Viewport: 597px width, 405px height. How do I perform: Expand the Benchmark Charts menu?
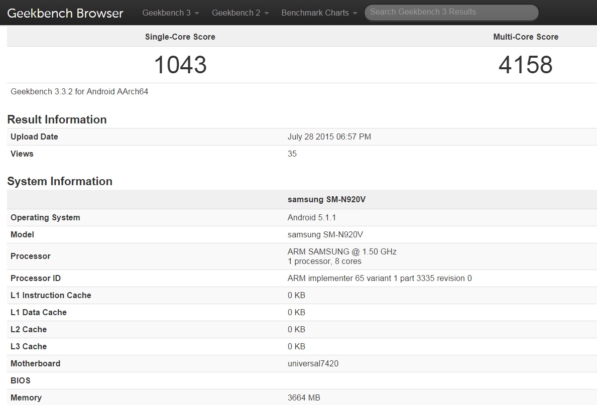pos(319,13)
